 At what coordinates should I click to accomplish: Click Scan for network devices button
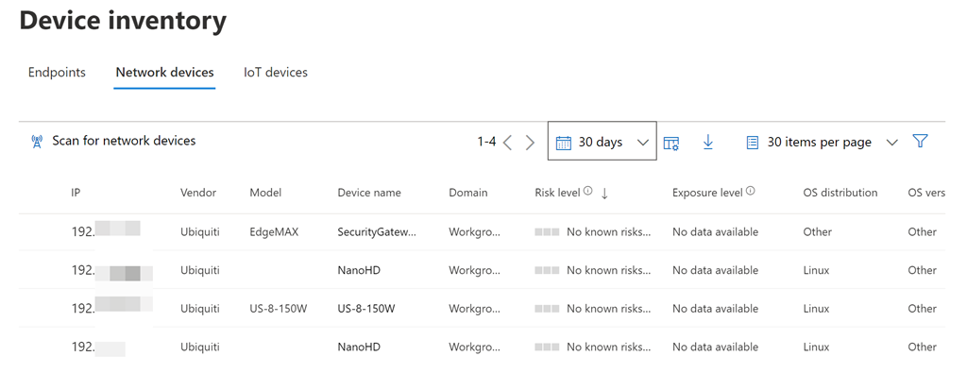click(x=124, y=141)
